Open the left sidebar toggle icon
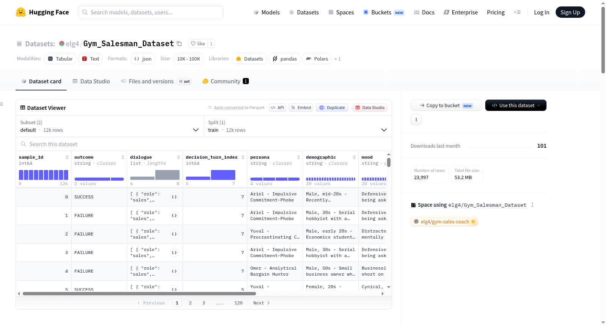This screenshot has height=326, width=606. tap(2, 104)
